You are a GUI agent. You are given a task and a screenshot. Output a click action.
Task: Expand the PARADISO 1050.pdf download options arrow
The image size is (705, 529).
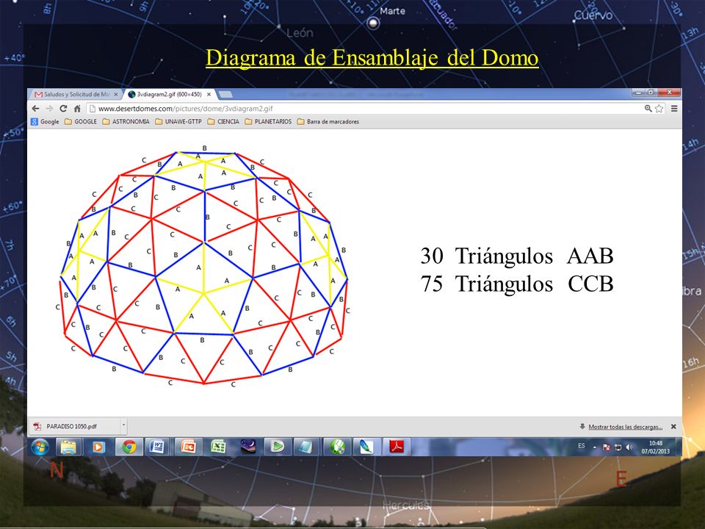tap(123, 426)
